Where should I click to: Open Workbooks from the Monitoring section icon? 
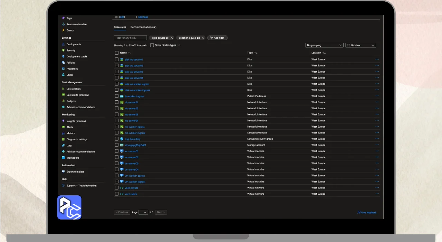click(x=63, y=158)
